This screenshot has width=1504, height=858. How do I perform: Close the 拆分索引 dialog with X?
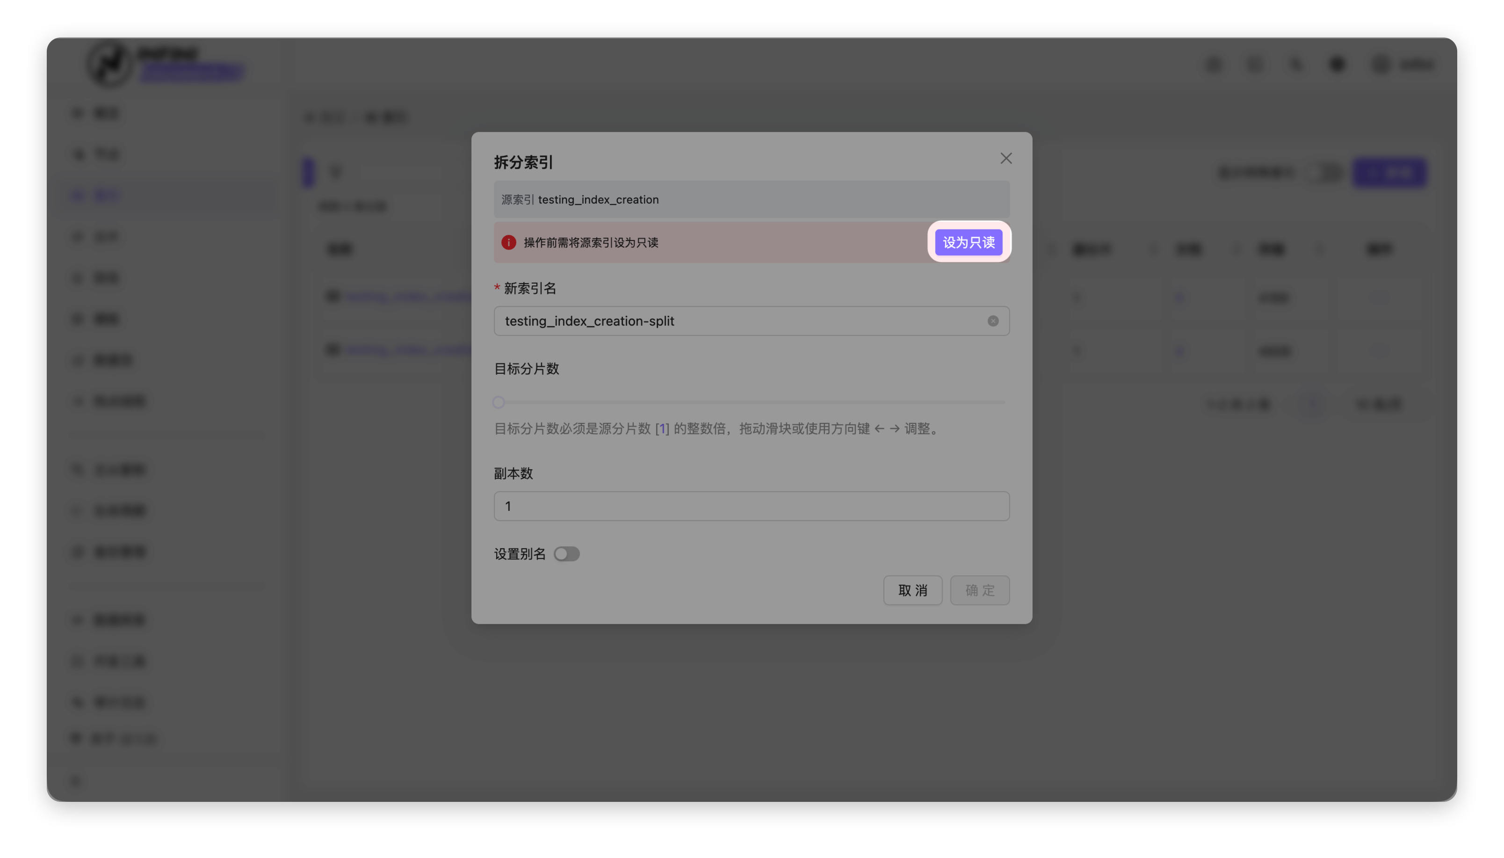[x=1006, y=159]
